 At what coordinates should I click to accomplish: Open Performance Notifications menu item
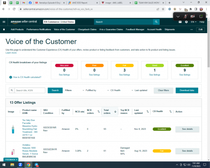39,29
